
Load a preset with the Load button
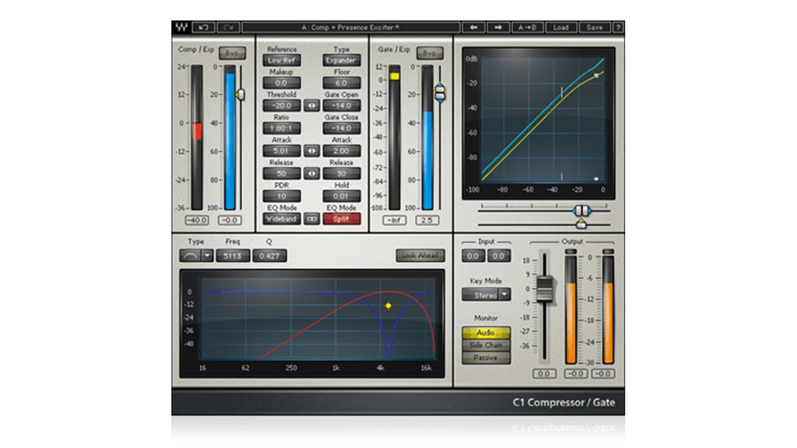coord(561,27)
